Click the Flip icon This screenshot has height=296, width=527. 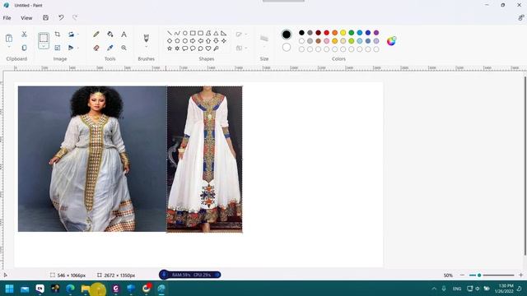click(x=71, y=48)
